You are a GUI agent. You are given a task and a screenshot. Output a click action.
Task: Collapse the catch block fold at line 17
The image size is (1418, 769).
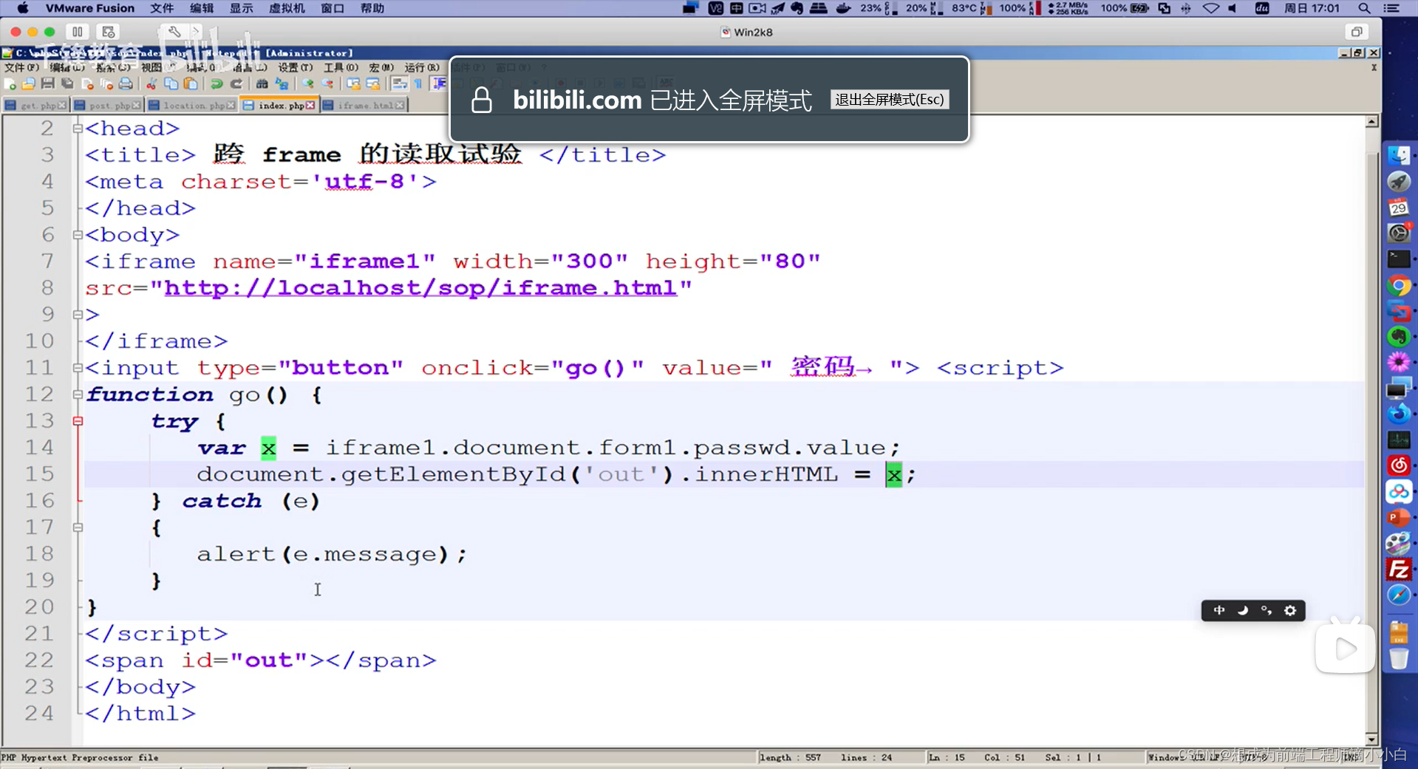point(78,527)
